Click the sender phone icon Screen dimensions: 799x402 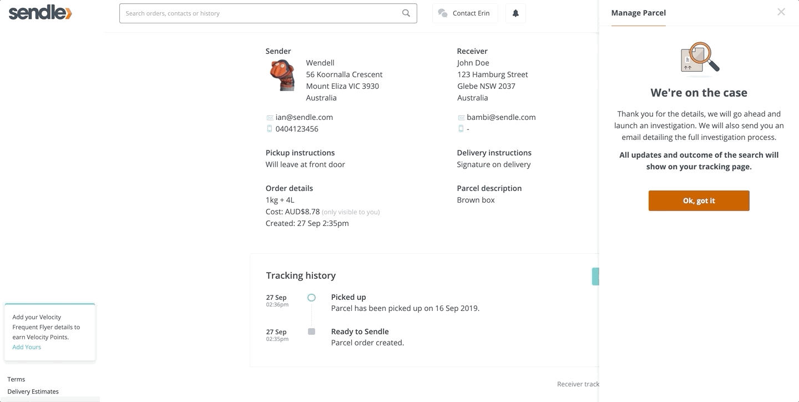click(270, 129)
